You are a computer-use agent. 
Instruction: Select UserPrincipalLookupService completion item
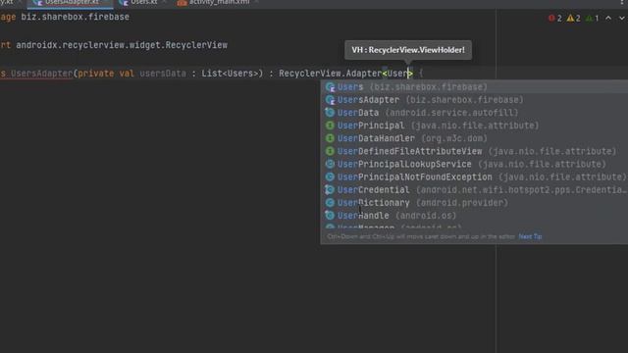point(474,164)
